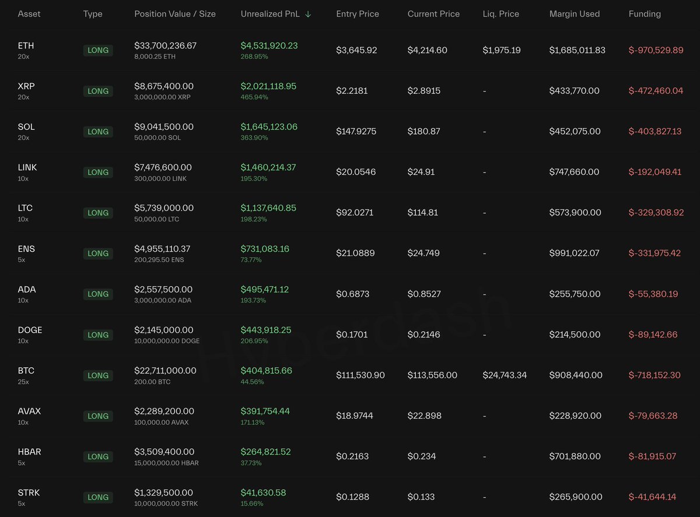Open the XRP asset position
The height and width of the screenshot is (517, 700).
[x=26, y=86]
